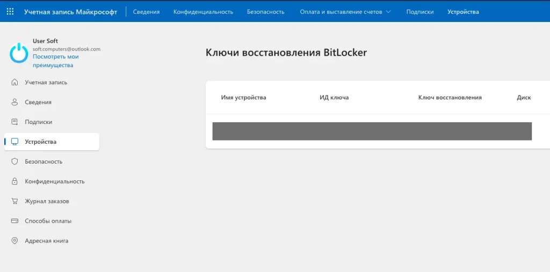Image resolution: width=550 pixels, height=272 pixels.
Task: Click the pin icon beside Адресная книга
Action: tap(15, 241)
